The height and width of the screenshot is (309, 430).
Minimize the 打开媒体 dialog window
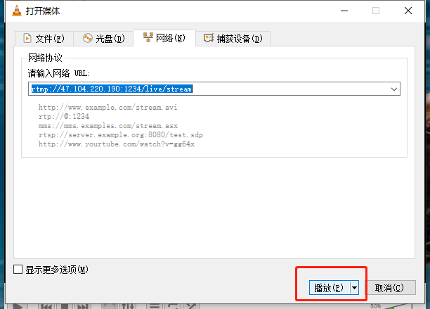pyautogui.click(x=344, y=11)
